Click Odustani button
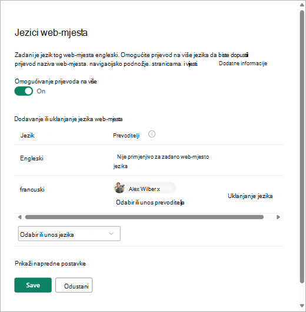Image resolution: width=306 pixels, height=312 pixels. [x=74, y=285]
